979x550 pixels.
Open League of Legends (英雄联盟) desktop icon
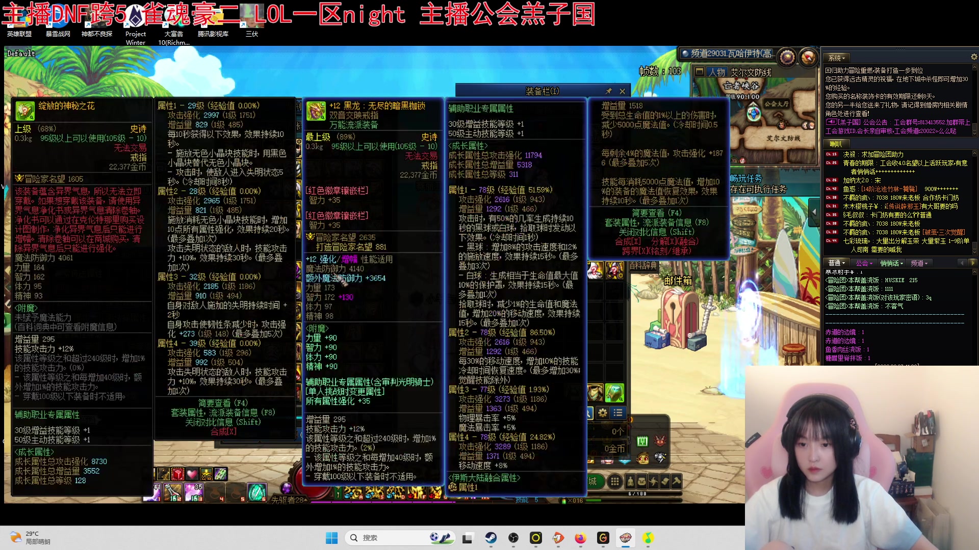pos(19,21)
